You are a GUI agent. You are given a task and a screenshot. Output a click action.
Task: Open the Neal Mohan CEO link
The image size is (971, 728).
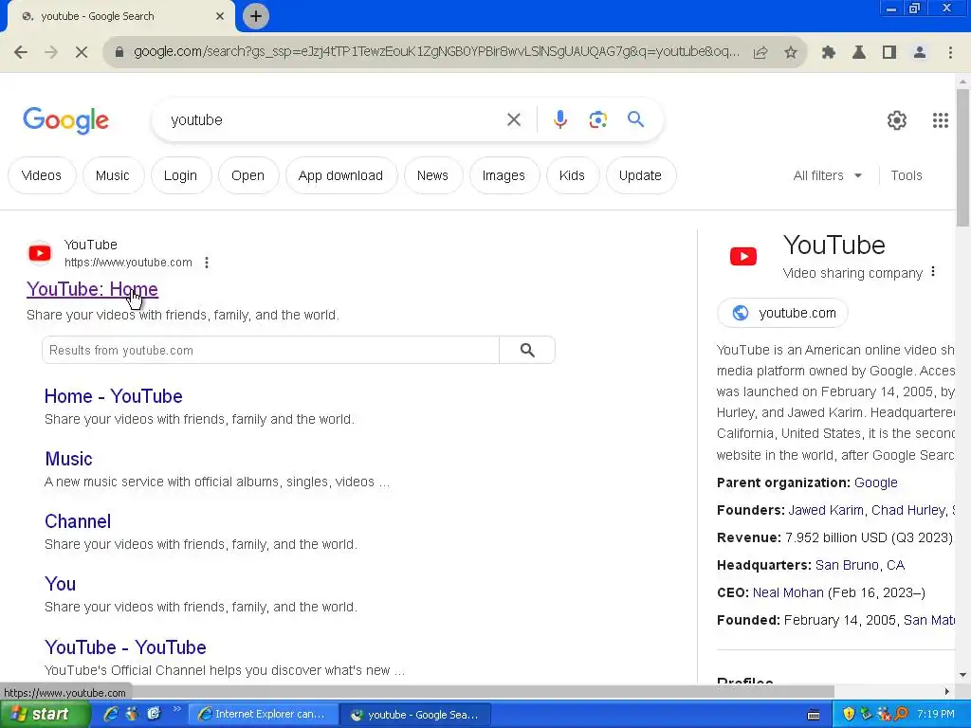pos(788,592)
